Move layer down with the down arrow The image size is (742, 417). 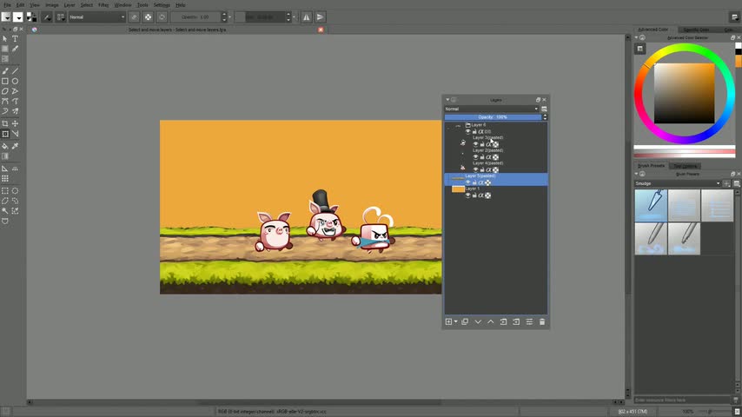coord(478,321)
